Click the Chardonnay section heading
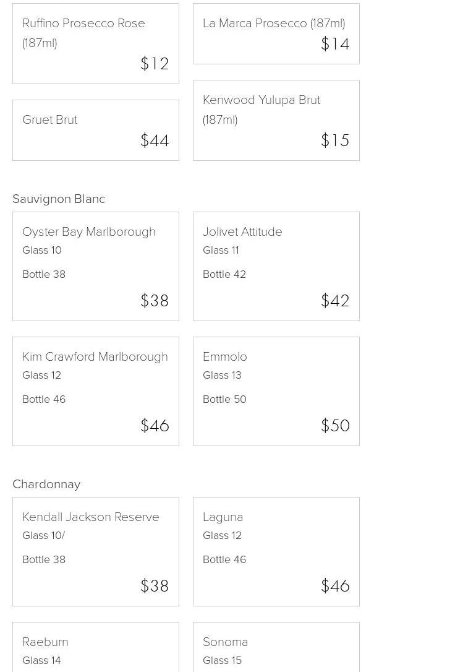 tap(46, 484)
